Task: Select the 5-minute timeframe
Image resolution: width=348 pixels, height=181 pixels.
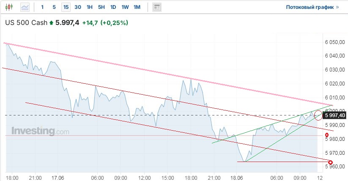Action: click(54, 7)
